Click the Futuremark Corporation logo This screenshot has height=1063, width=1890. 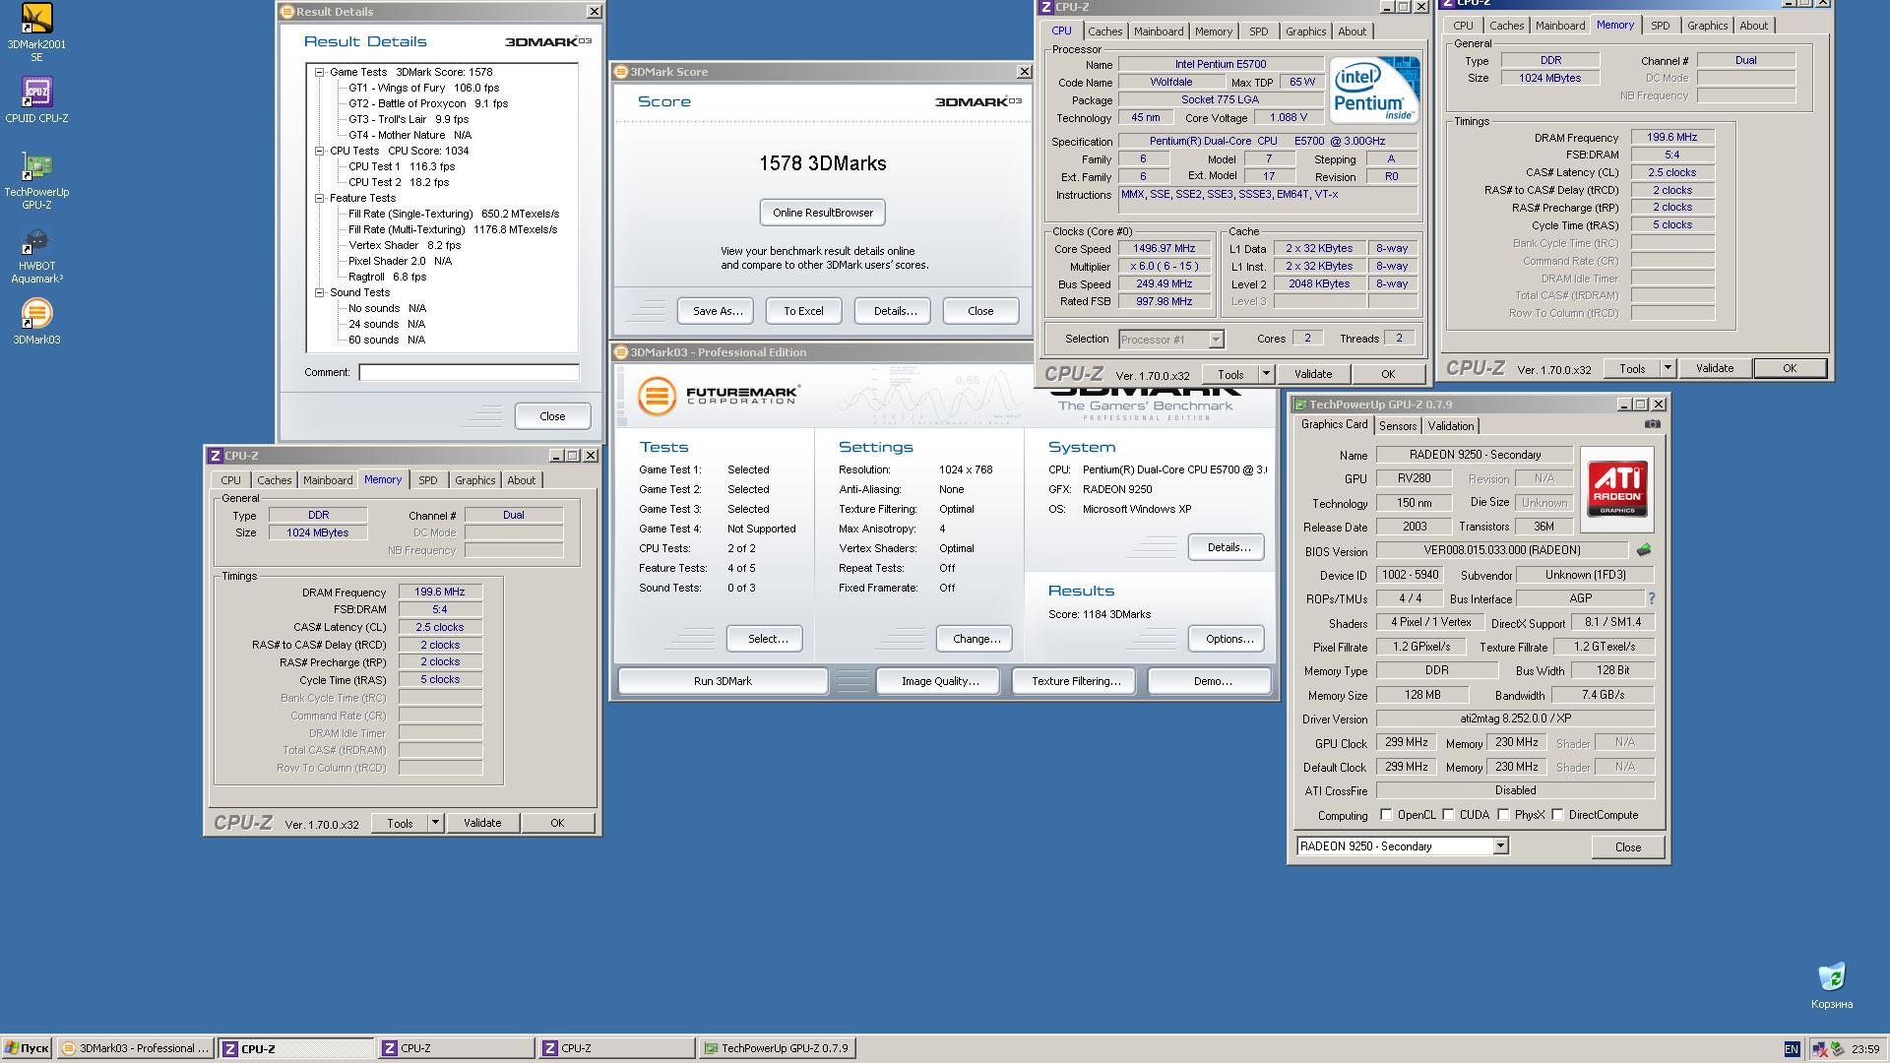[x=718, y=396]
